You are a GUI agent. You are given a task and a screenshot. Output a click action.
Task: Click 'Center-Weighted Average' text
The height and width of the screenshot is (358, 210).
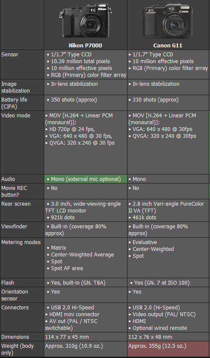pyautogui.click(x=82, y=255)
